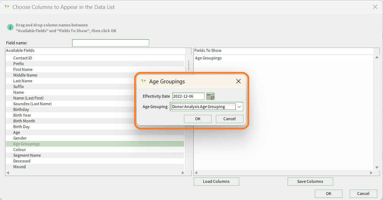Select Name (Last First) field

pyautogui.click(x=95, y=98)
